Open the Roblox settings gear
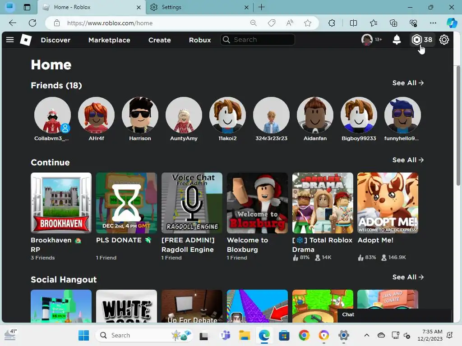 click(x=444, y=40)
